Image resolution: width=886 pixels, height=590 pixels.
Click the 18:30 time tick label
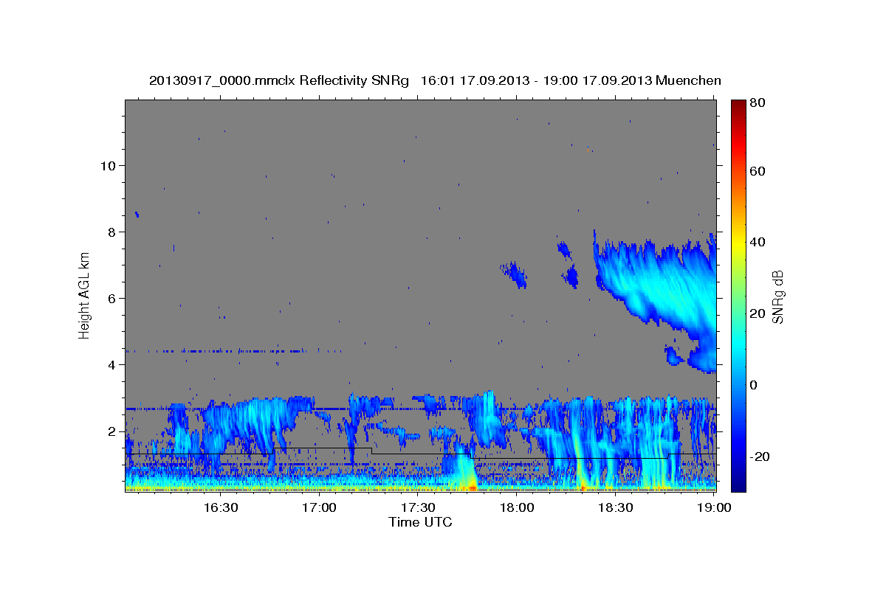(x=615, y=507)
